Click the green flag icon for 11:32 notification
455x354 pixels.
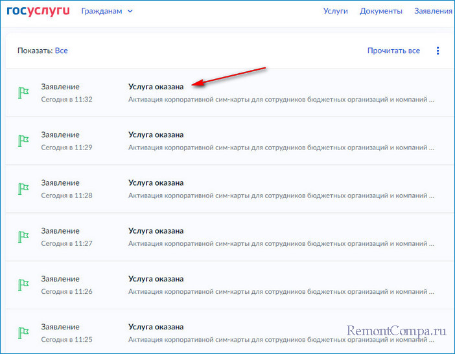[23, 93]
